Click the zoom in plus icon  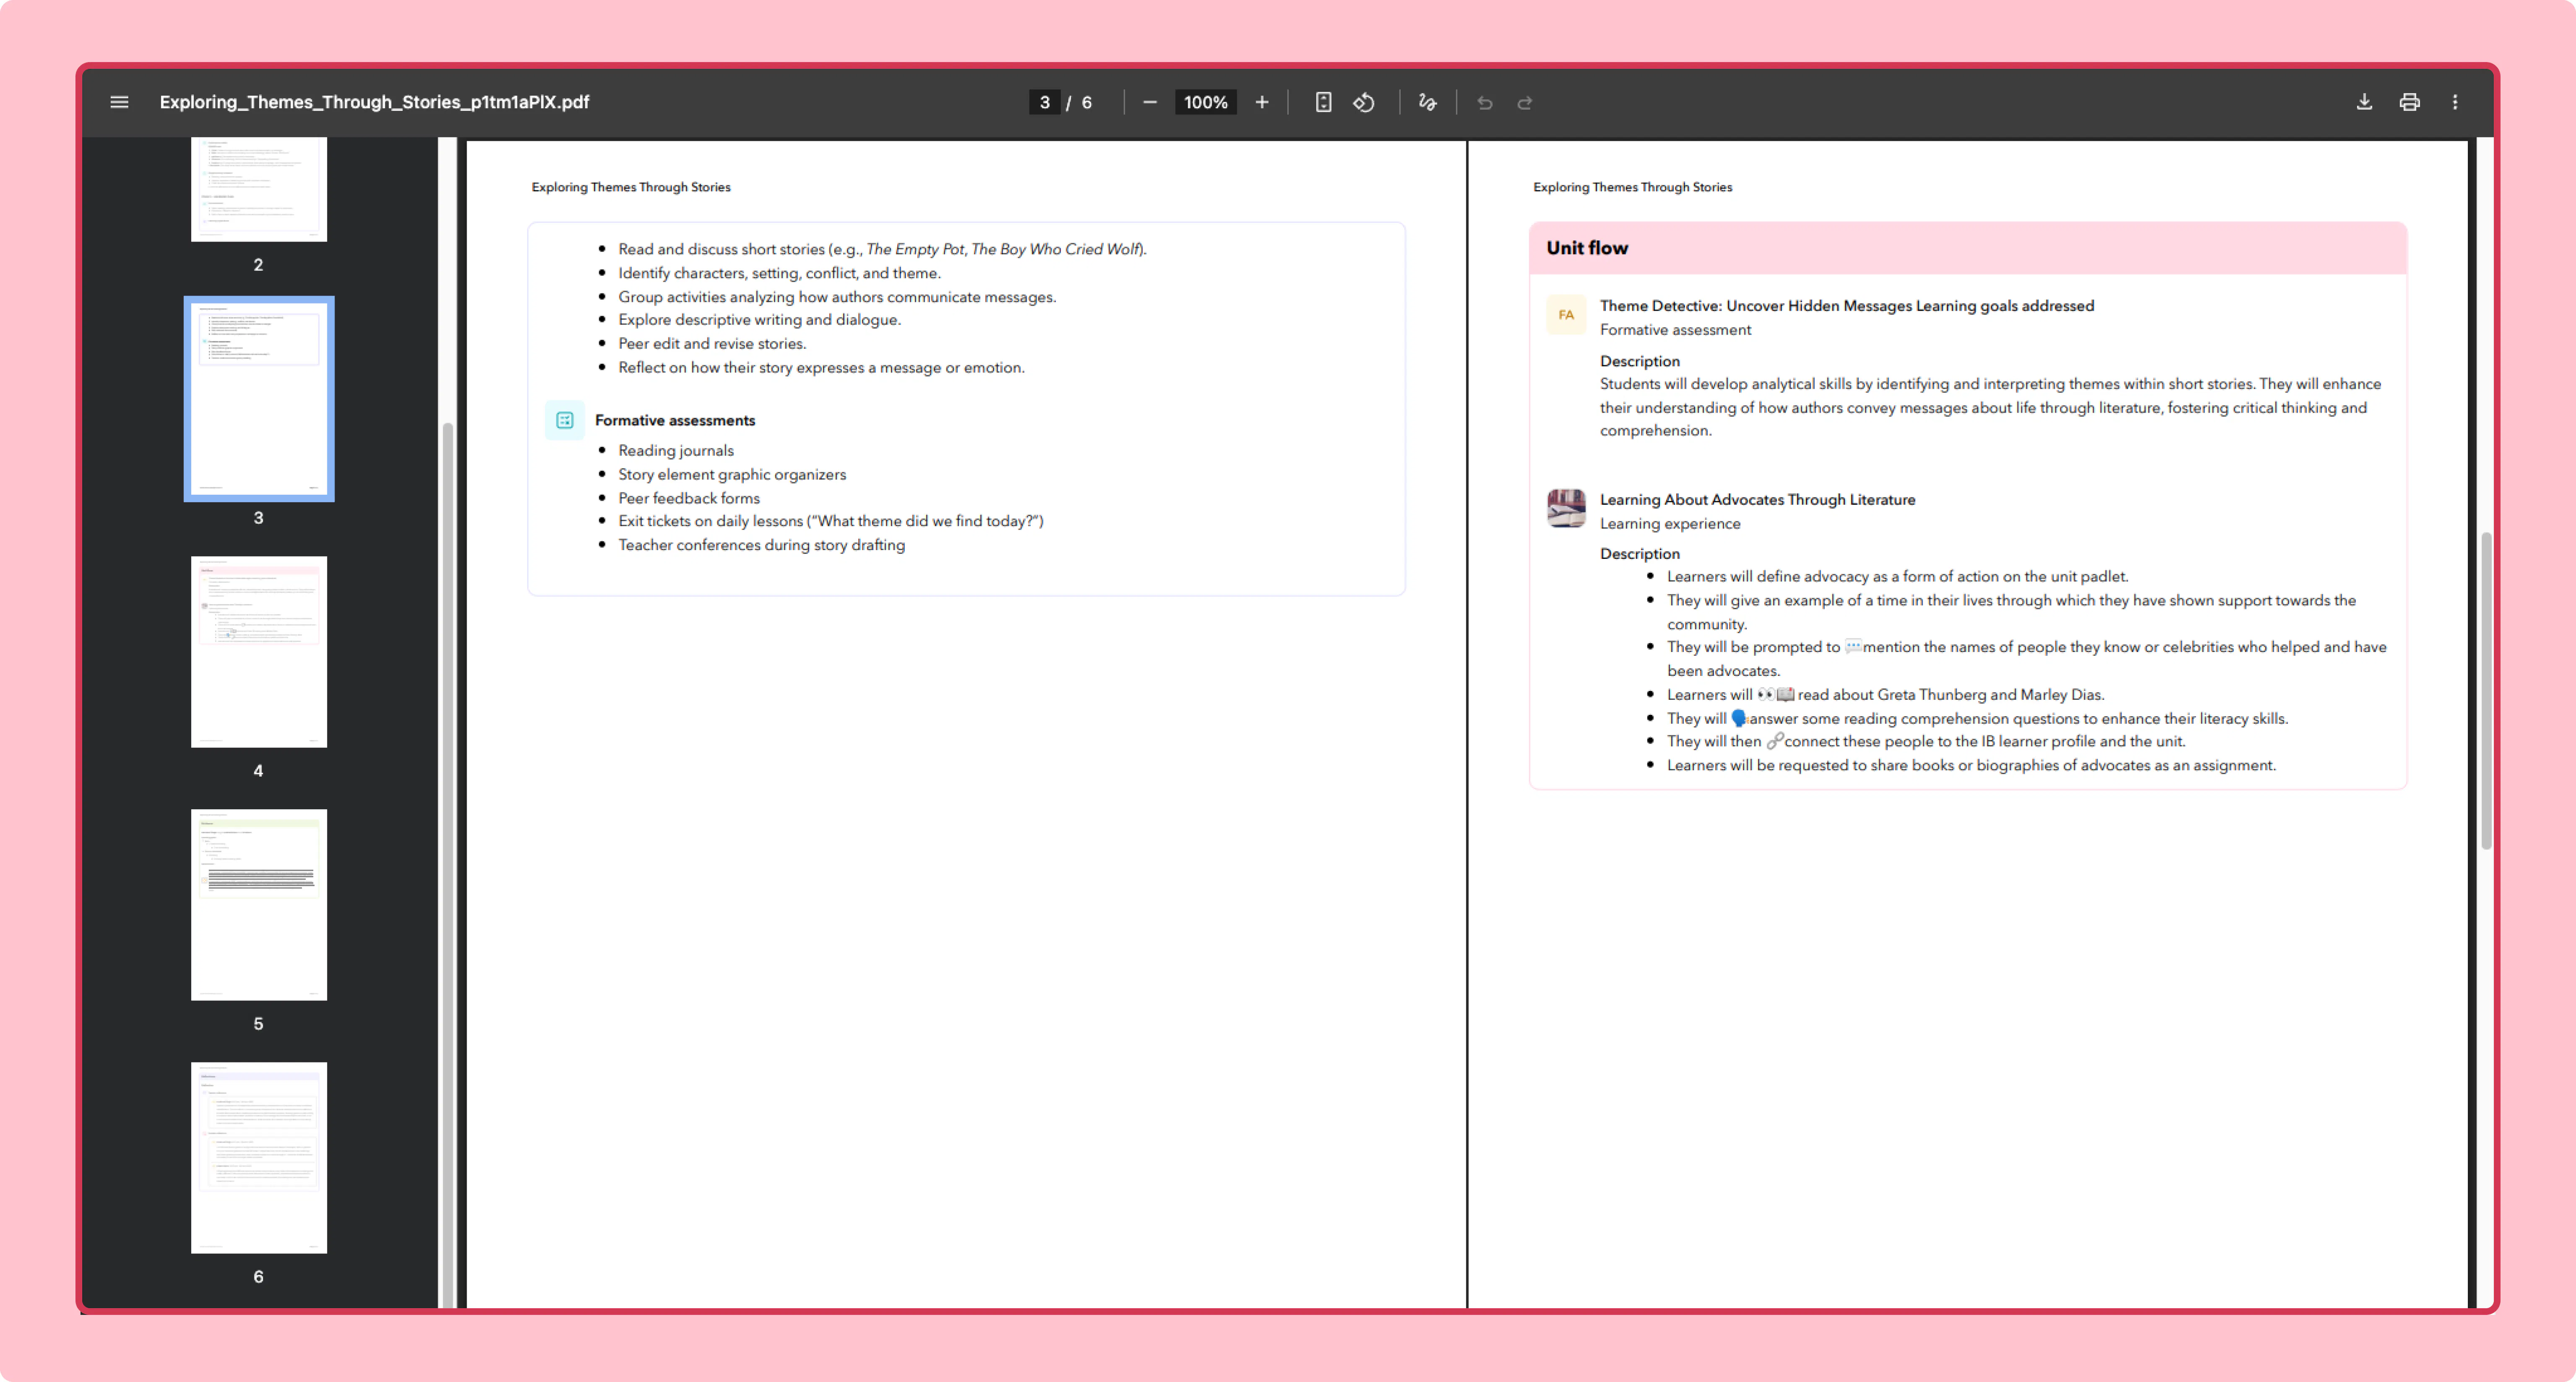[1262, 102]
